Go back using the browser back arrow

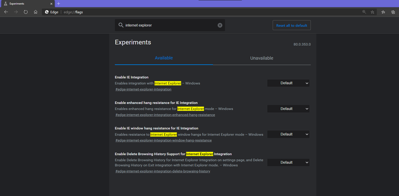(6, 12)
